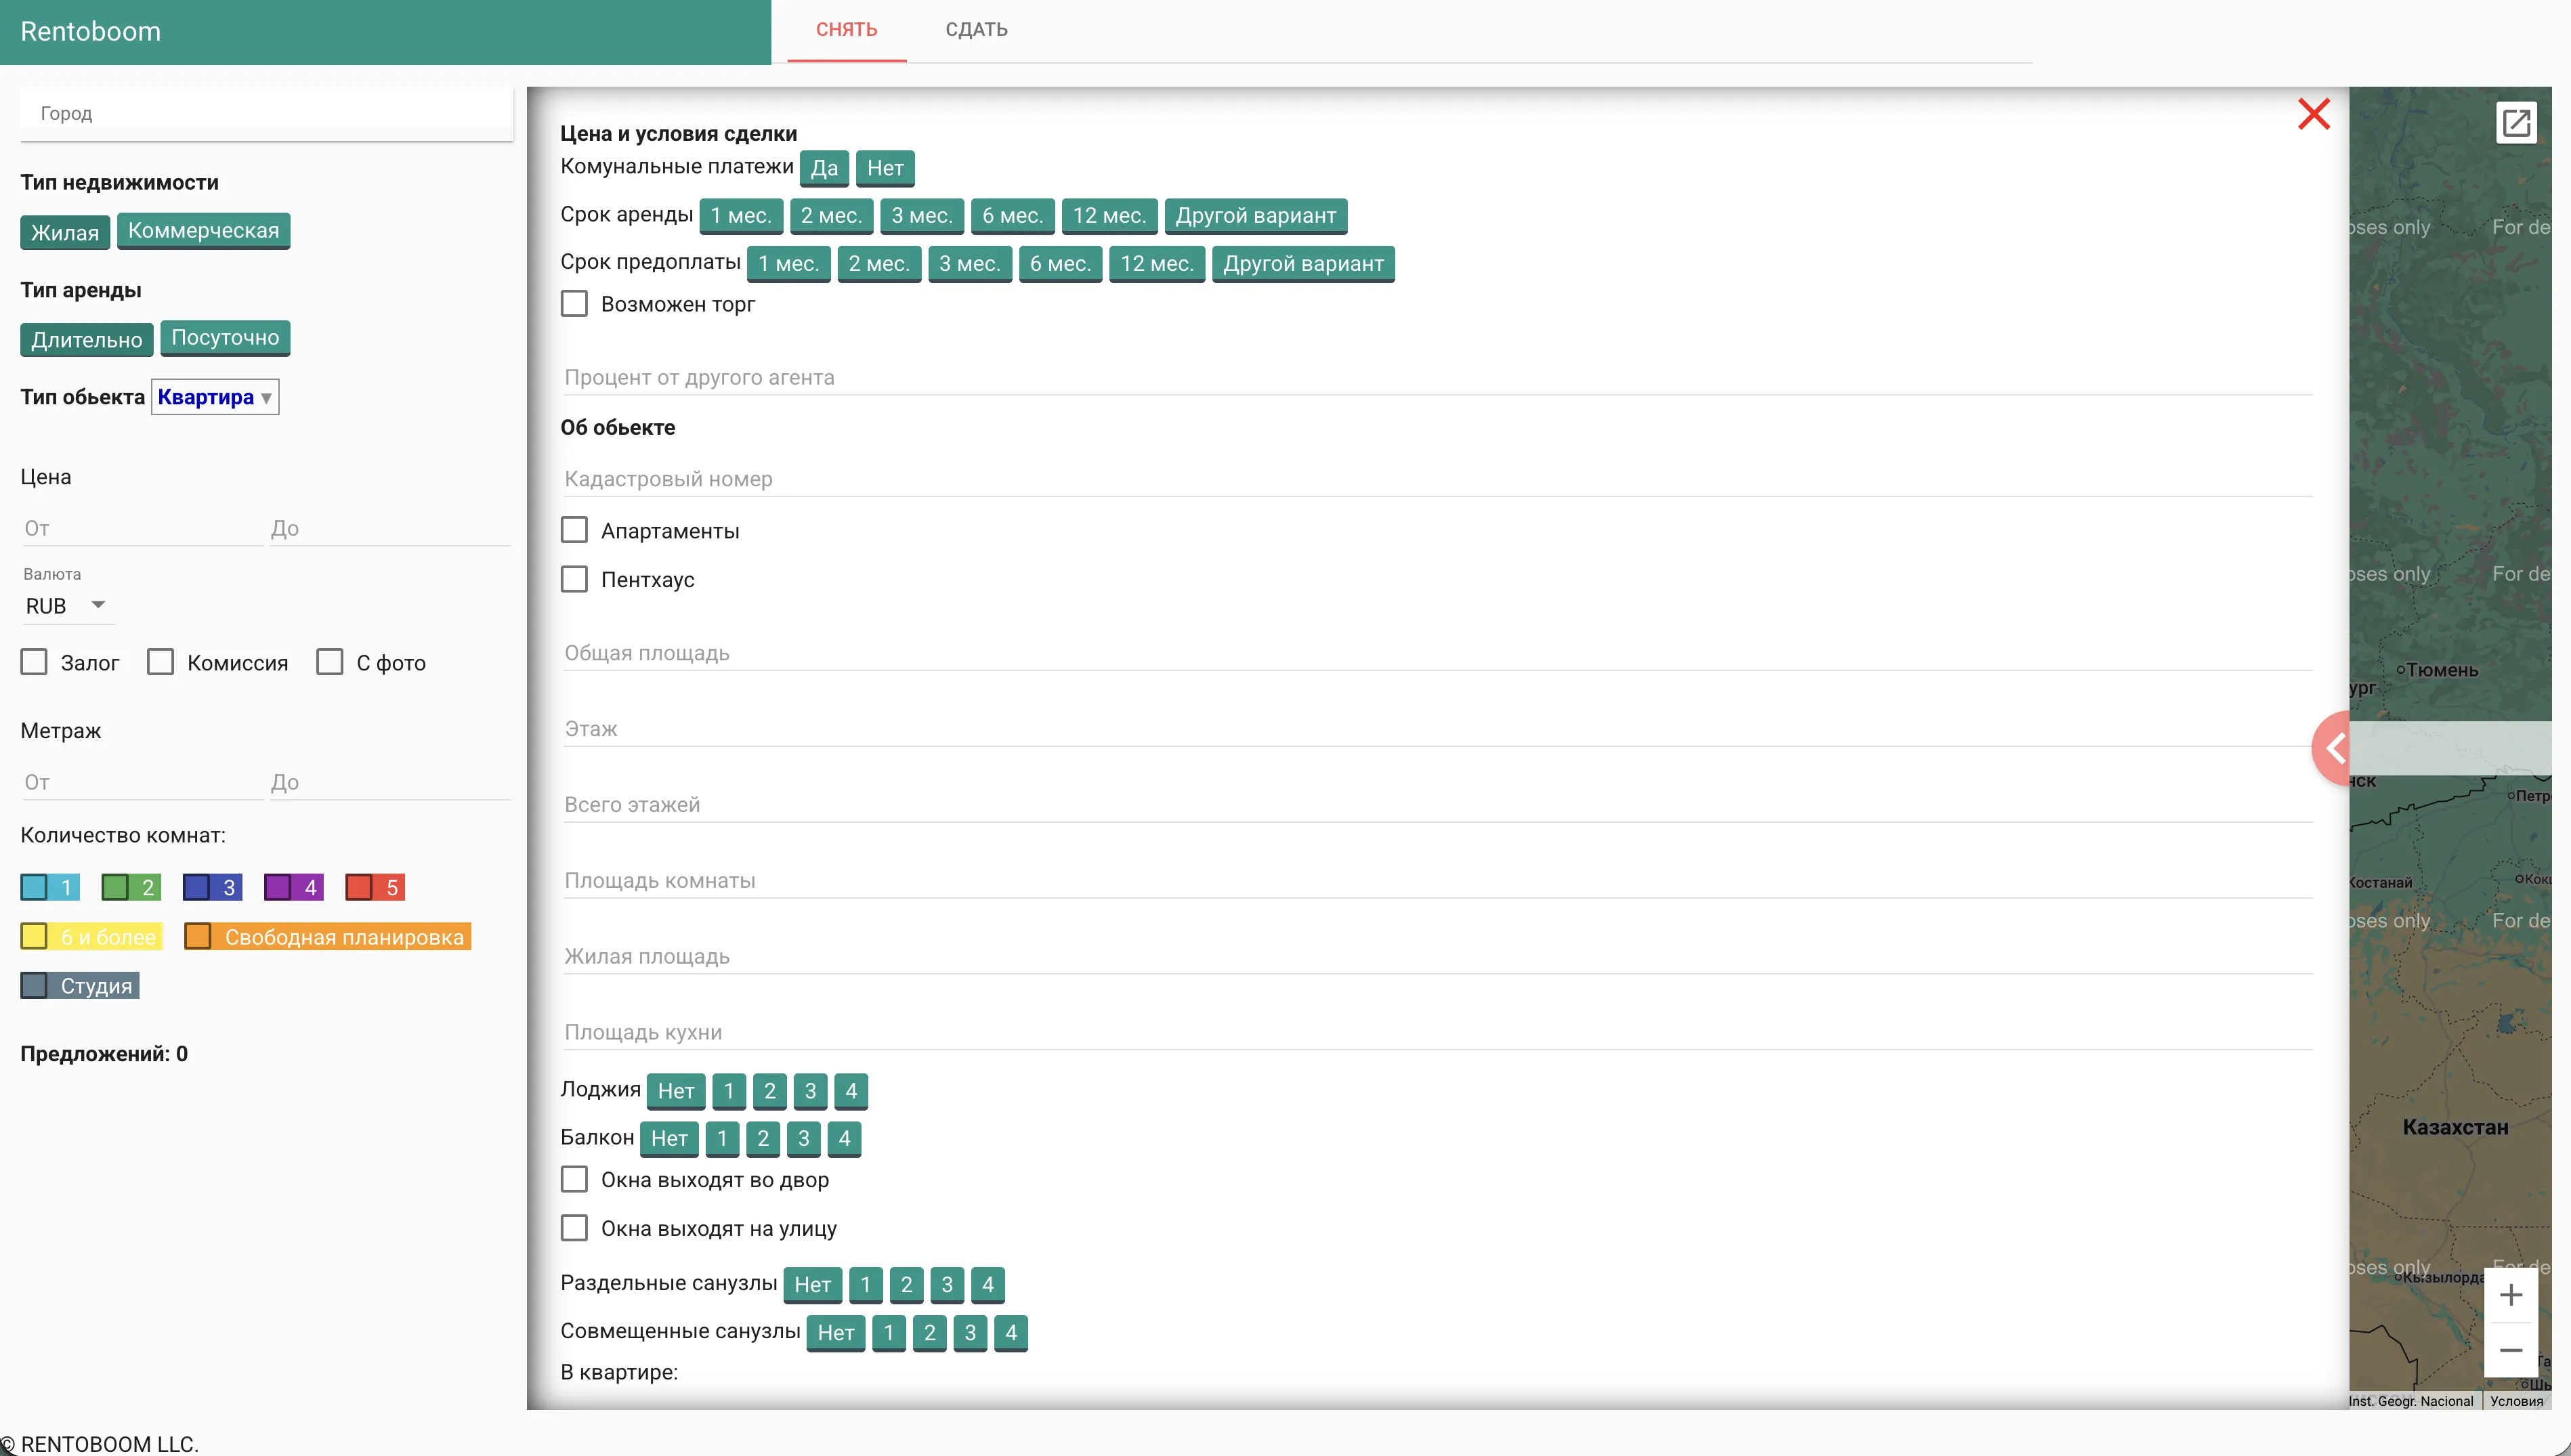Screen dimensions: 2571x1456
Task: Choose the Коммерческая property type button
Action: (203, 231)
